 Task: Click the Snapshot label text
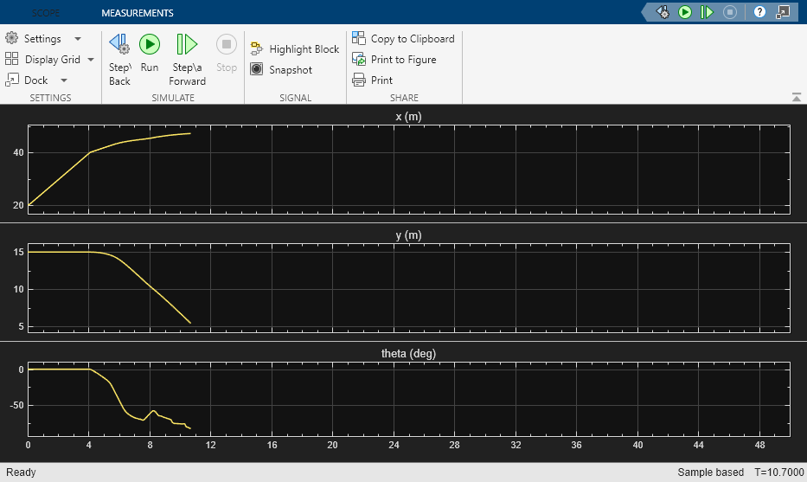291,70
